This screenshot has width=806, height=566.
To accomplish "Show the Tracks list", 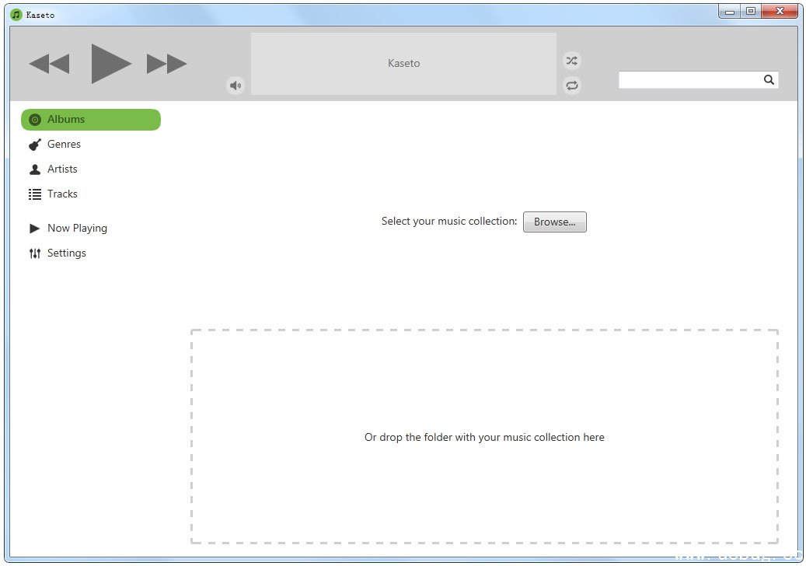I will tap(62, 194).
